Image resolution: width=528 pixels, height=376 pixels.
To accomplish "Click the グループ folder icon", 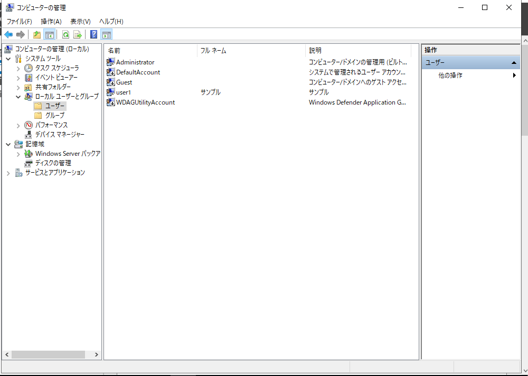I will (39, 116).
